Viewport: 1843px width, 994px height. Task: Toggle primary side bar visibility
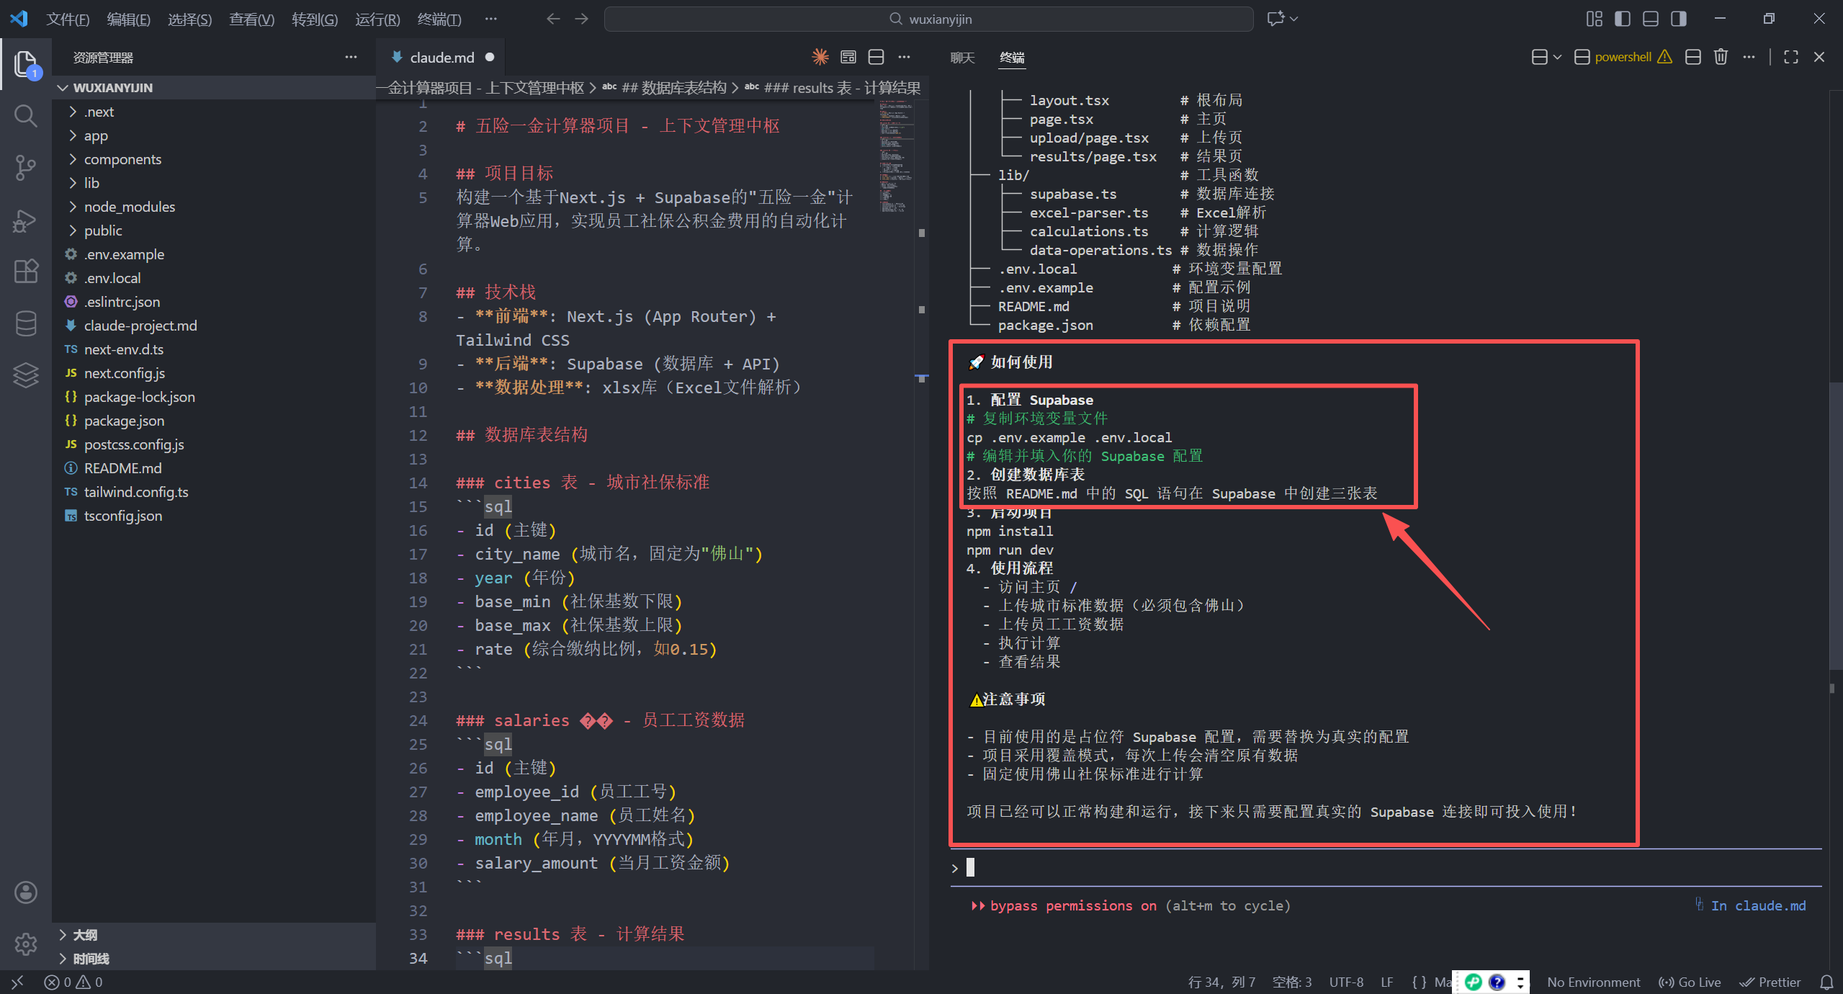(1622, 19)
